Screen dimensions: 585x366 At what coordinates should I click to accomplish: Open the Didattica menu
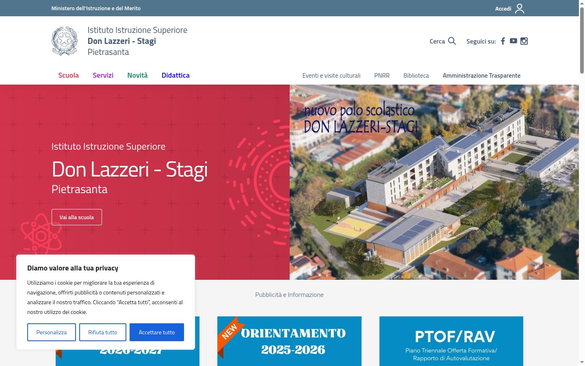pyautogui.click(x=175, y=75)
